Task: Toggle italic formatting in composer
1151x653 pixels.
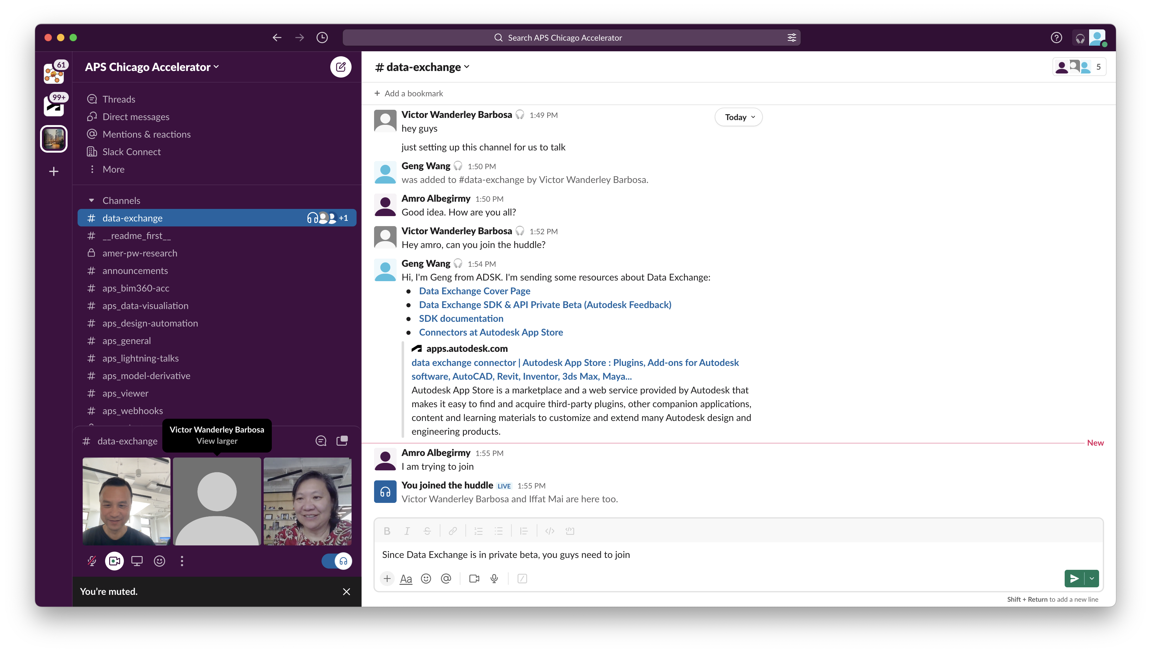Action: [407, 531]
